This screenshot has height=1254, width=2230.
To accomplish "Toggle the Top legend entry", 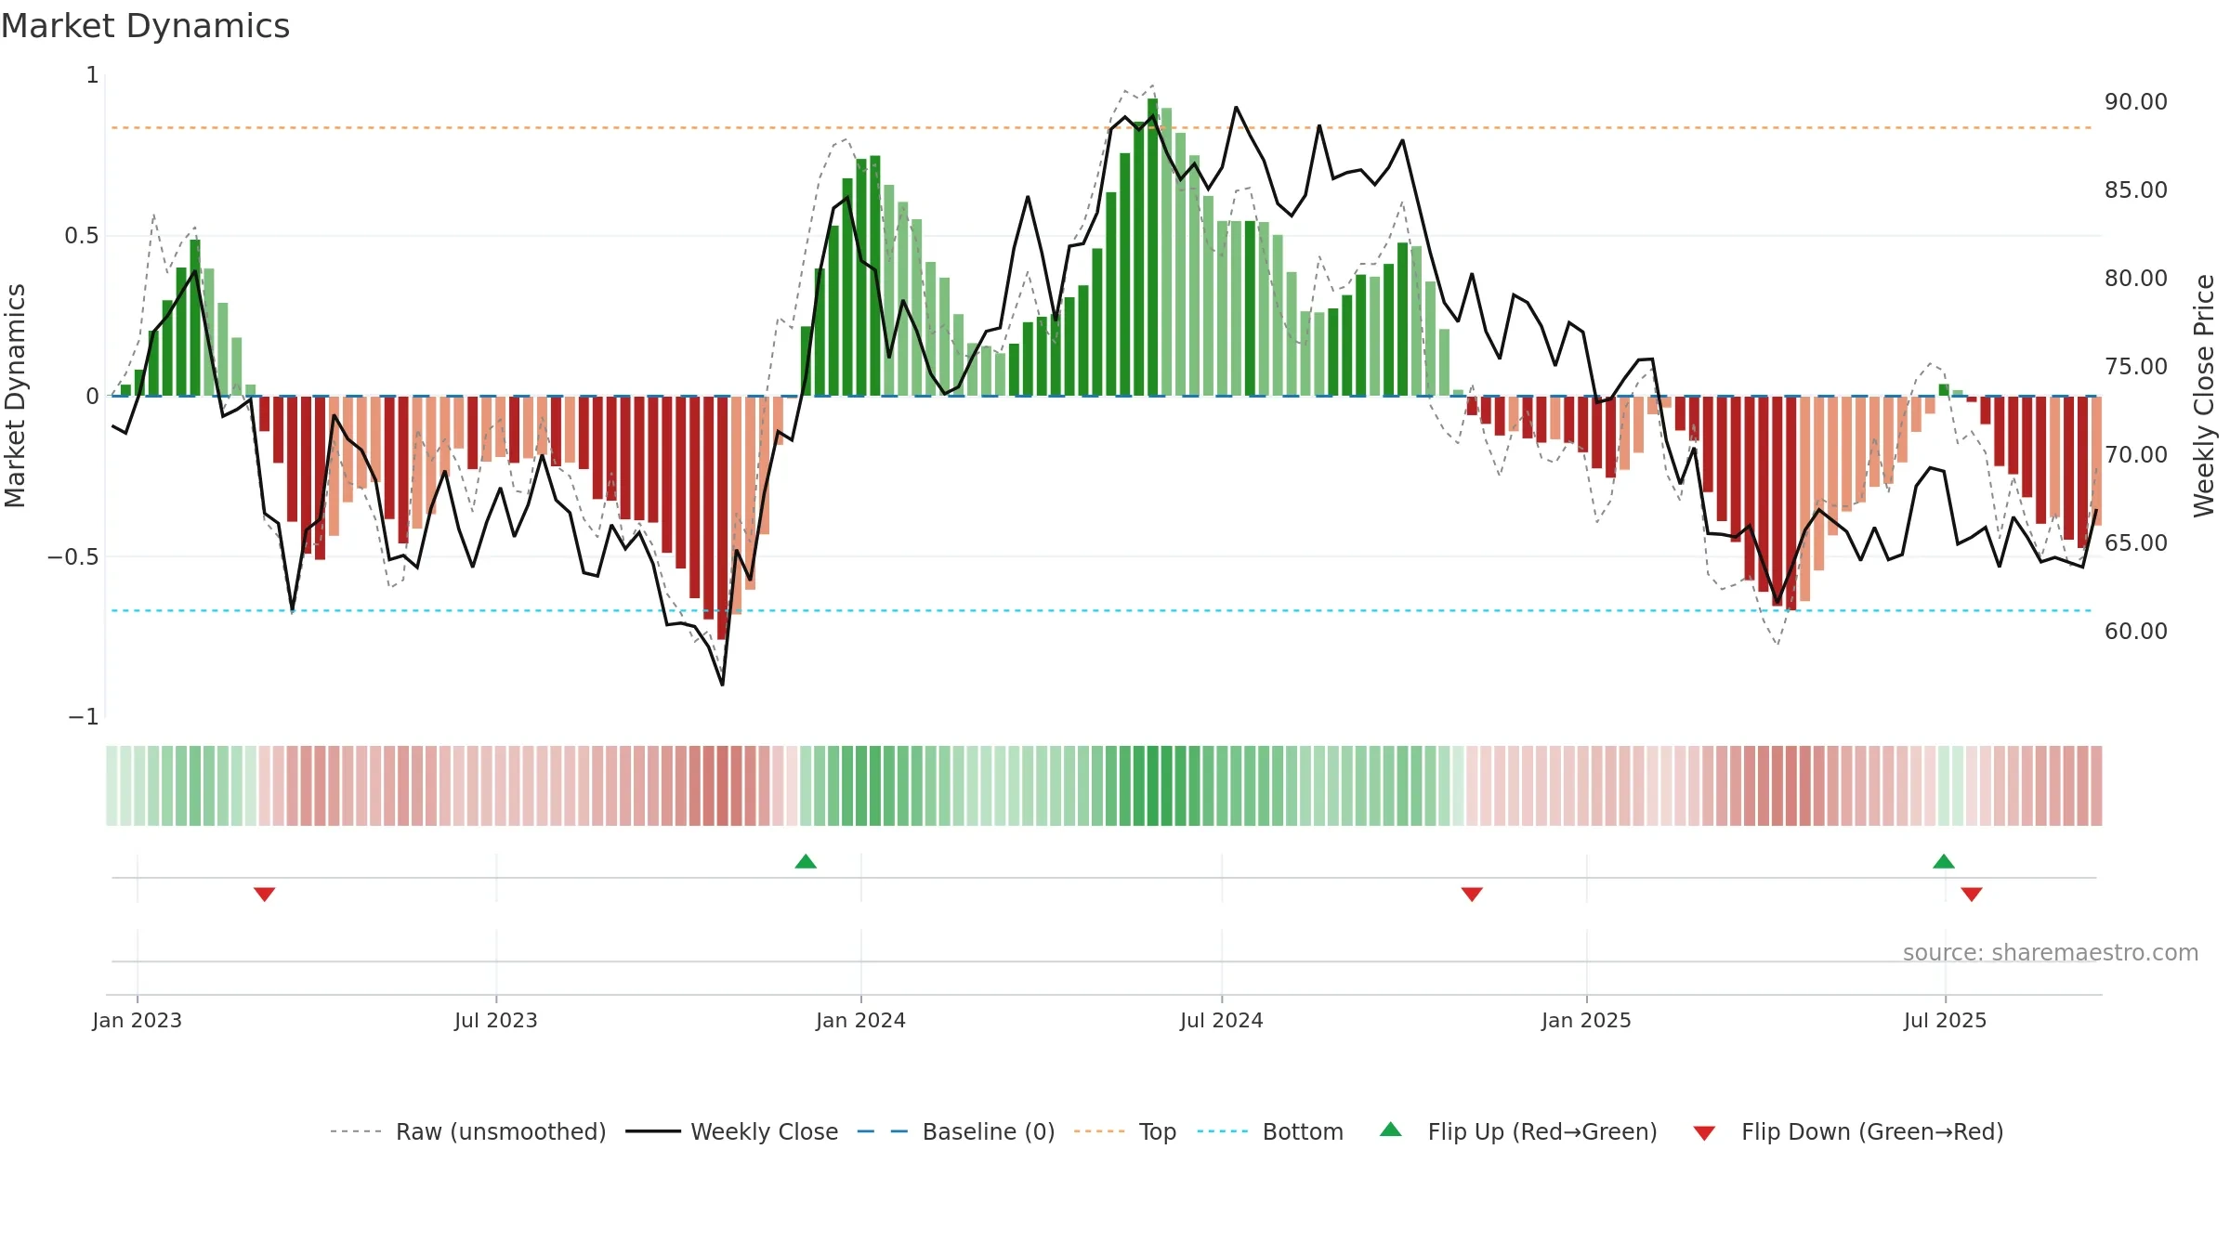I will tap(1125, 1131).
